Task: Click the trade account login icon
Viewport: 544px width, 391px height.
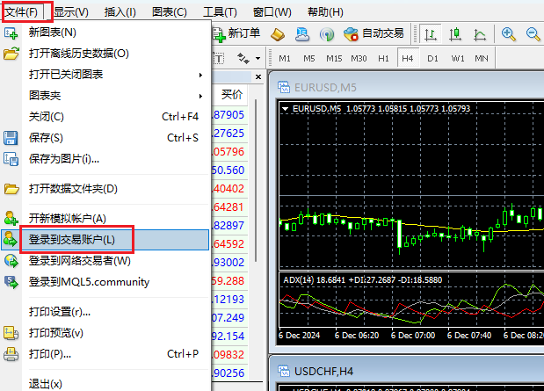Action: [x=10, y=239]
